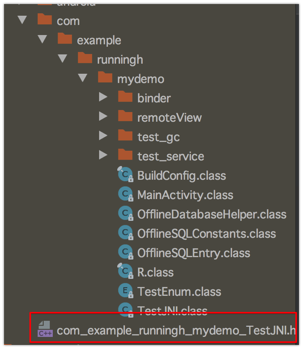303x349 pixels.
Task: Select the remoteView folder label
Action: pos(169,118)
